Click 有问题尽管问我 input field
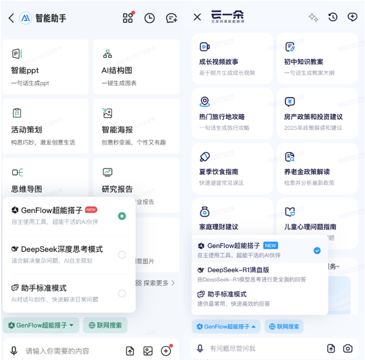 (x=233, y=349)
